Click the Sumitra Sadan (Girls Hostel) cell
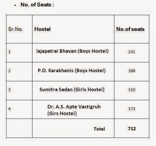The image size is (156, 146). [73, 91]
